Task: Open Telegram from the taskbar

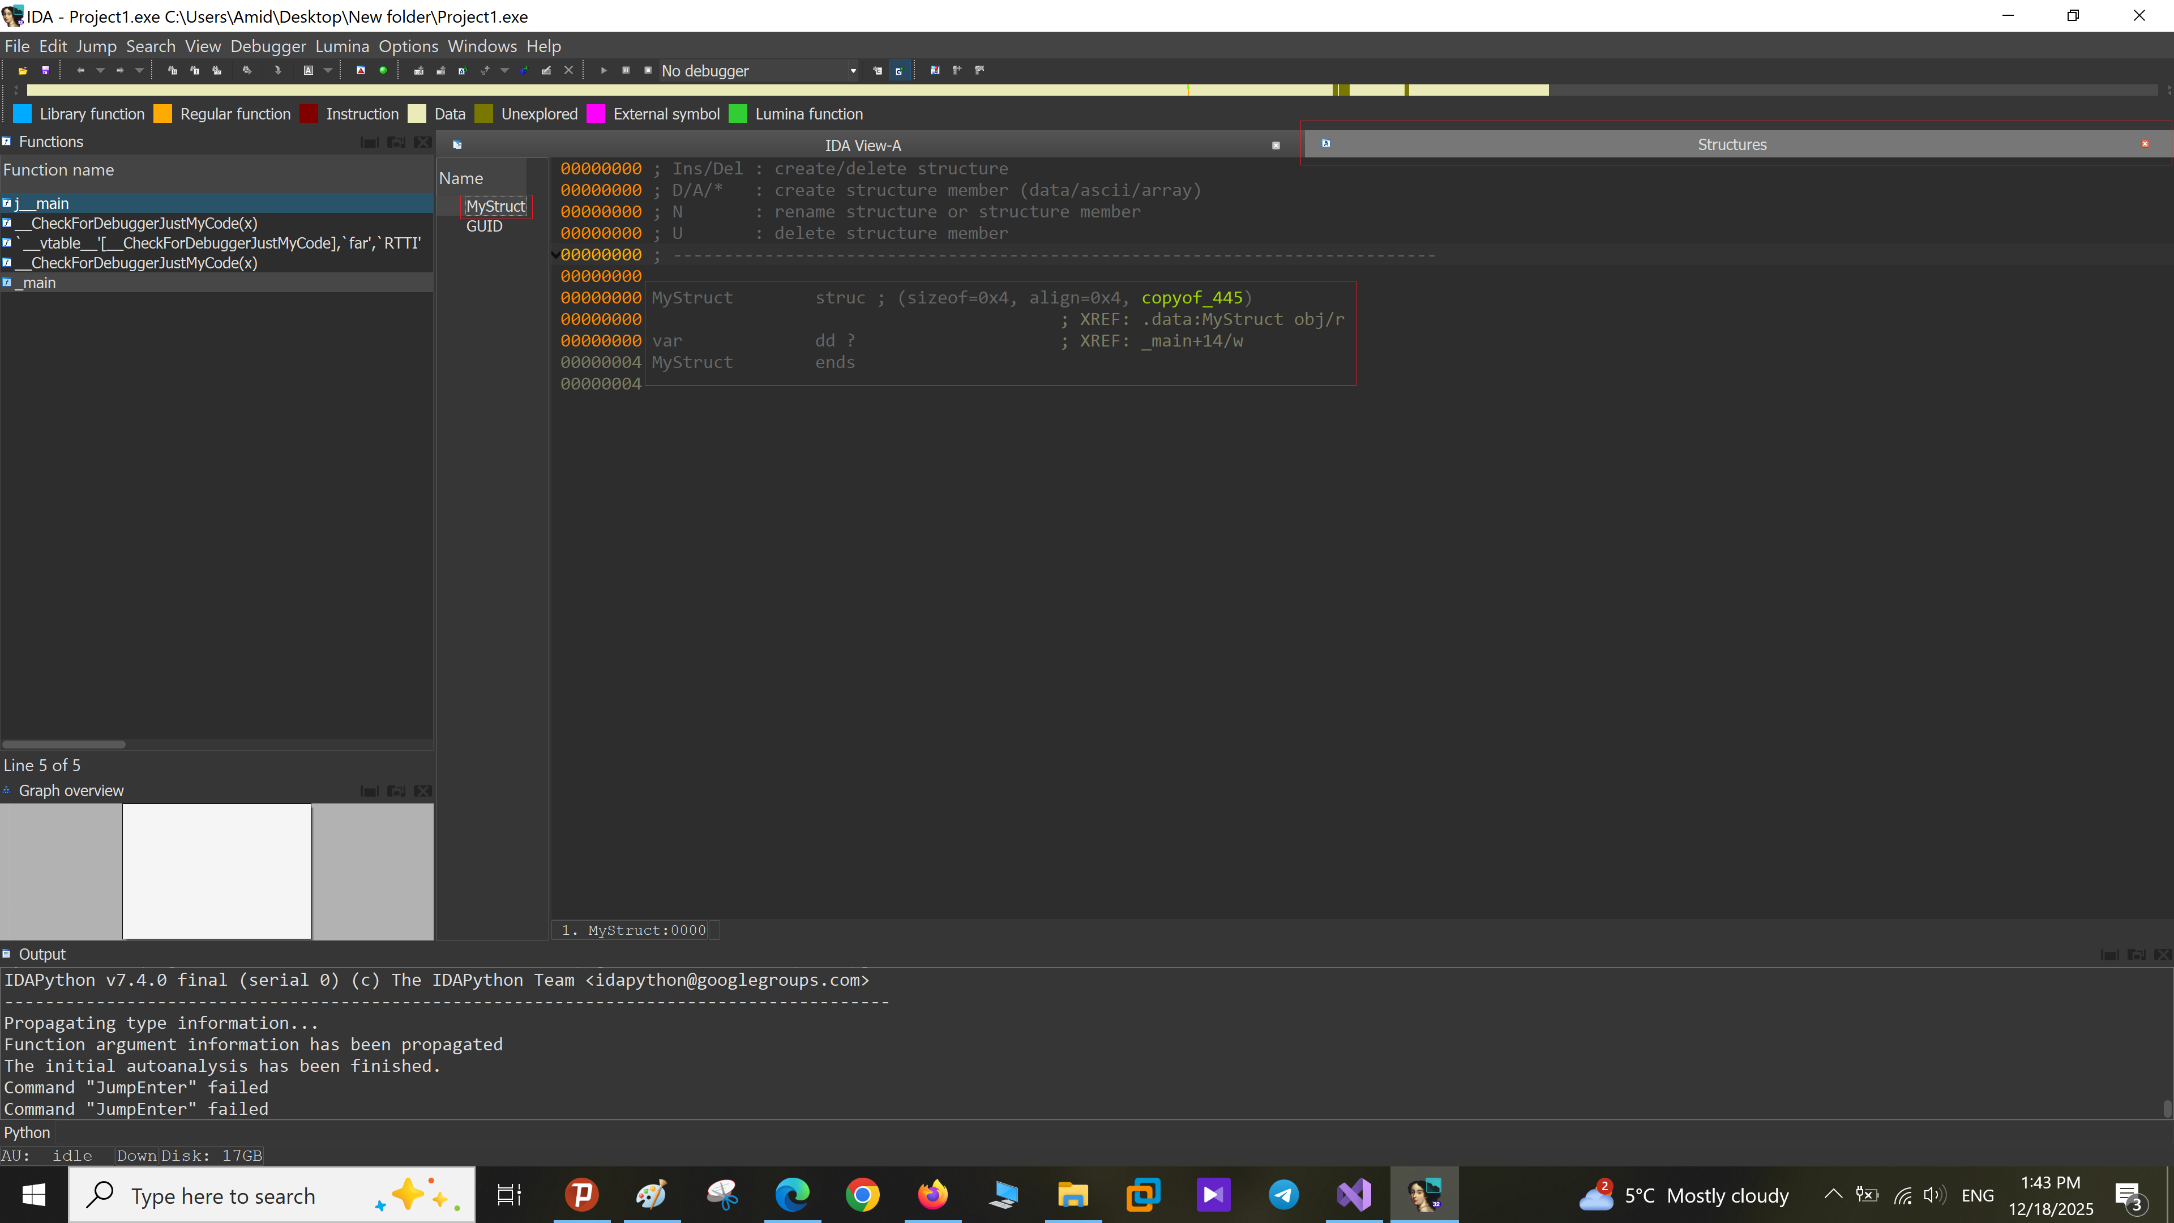Action: click(1283, 1195)
